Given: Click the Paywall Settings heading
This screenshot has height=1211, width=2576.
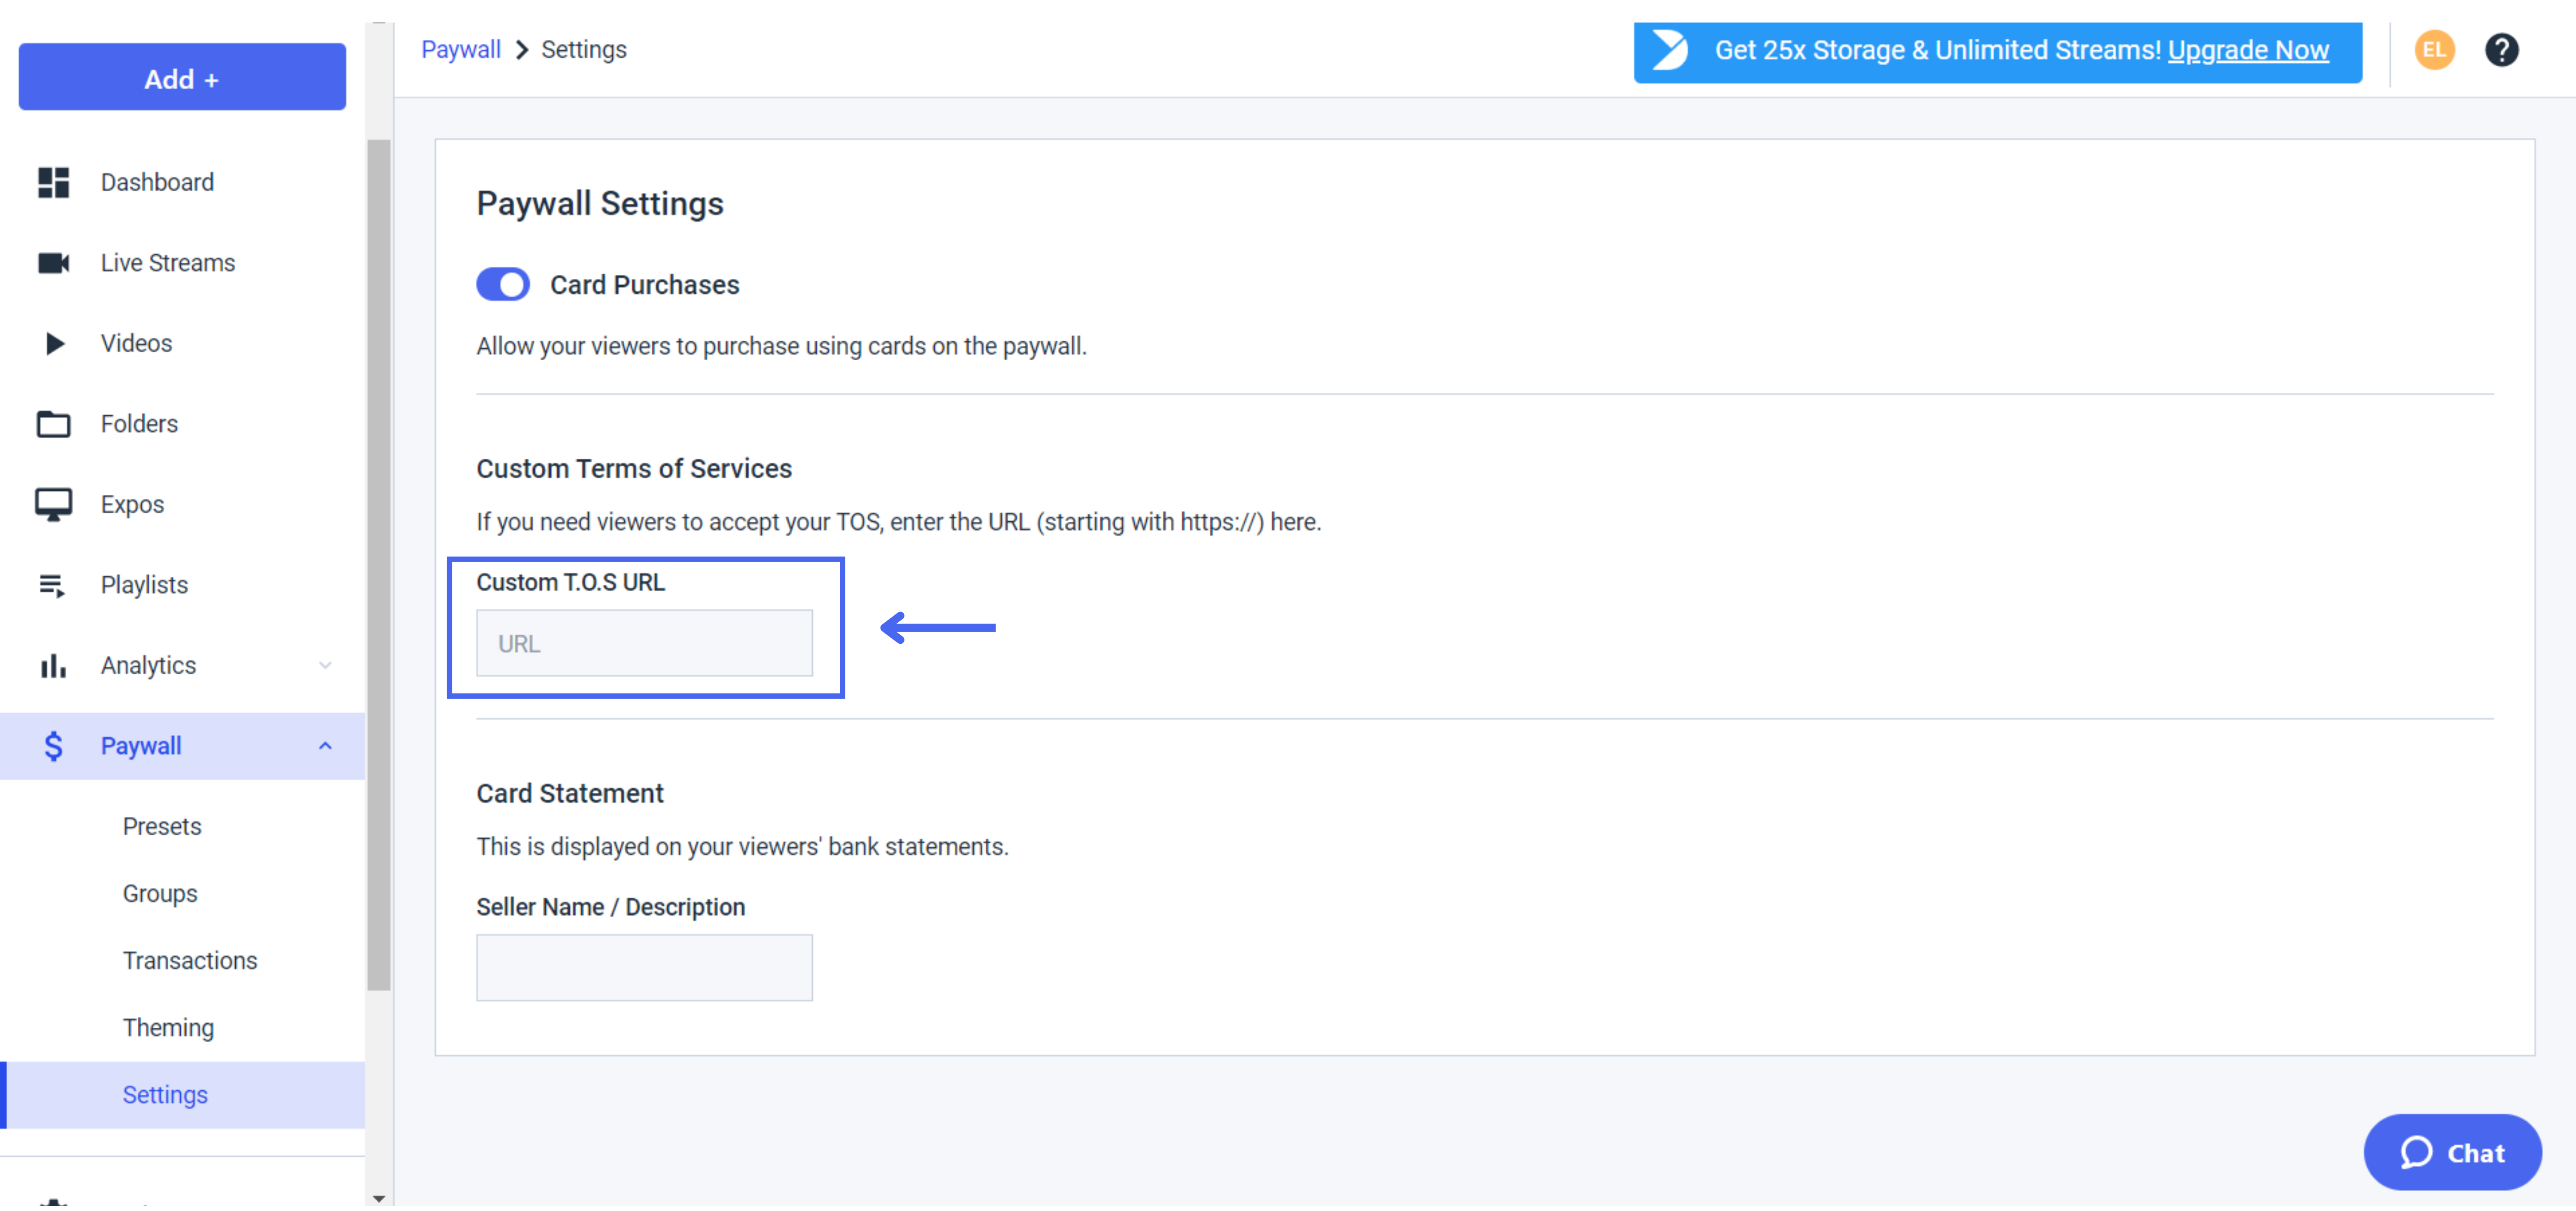Looking at the screenshot, I should (x=600, y=203).
